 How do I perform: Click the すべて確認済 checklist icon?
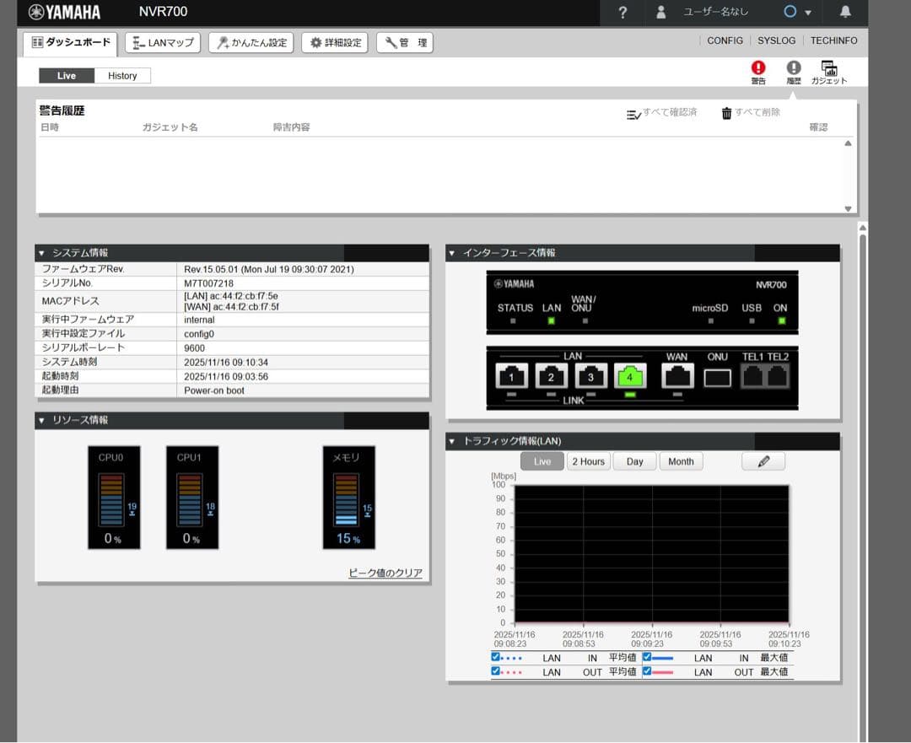(x=633, y=114)
